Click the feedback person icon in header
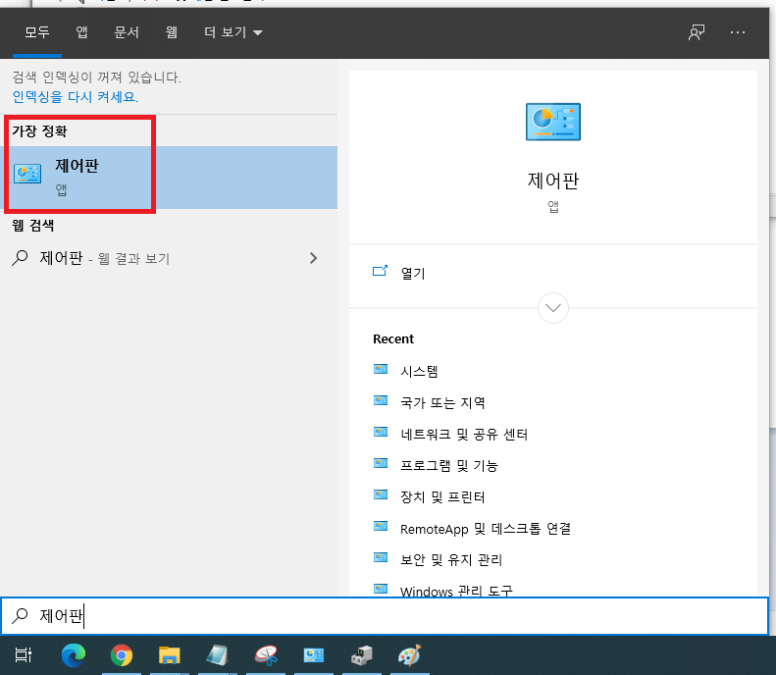Screen dimensions: 776x675 pyautogui.click(x=697, y=32)
